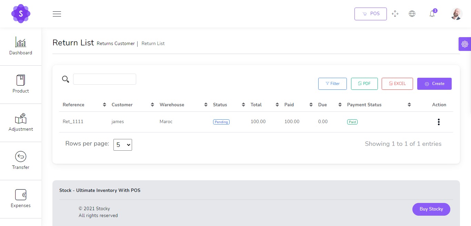Toggle the hamburger sidebar menu
471x226 pixels.
[x=57, y=14]
